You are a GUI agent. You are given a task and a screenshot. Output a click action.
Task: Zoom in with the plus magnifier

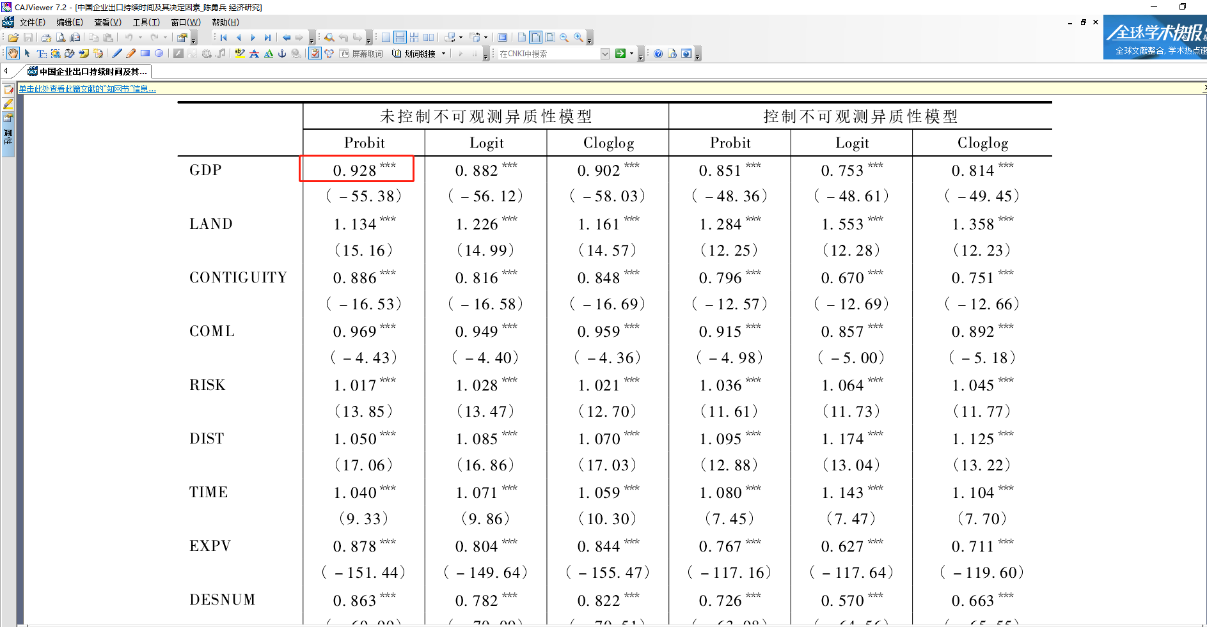(x=578, y=38)
